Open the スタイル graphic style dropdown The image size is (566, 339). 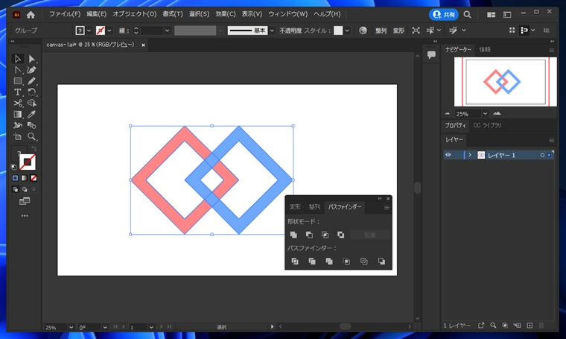pyautogui.click(x=347, y=31)
